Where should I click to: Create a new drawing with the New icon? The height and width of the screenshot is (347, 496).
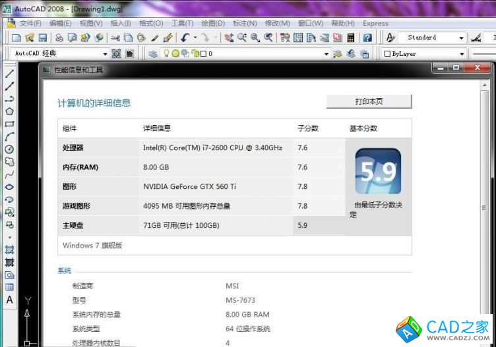[x=16, y=38]
